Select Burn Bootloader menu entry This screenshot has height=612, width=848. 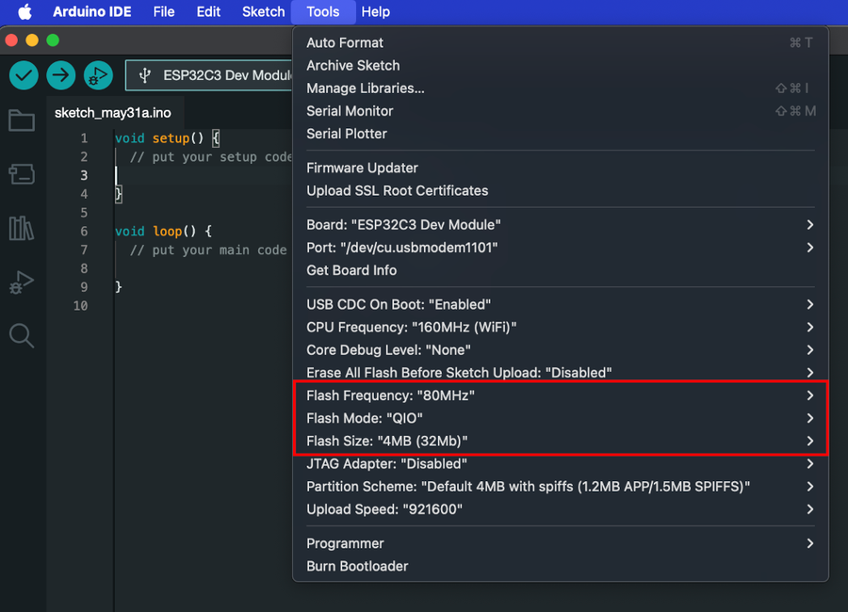coord(357,566)
